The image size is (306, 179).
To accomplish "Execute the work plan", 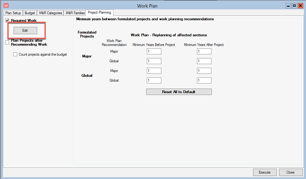I will pos(265,172).
